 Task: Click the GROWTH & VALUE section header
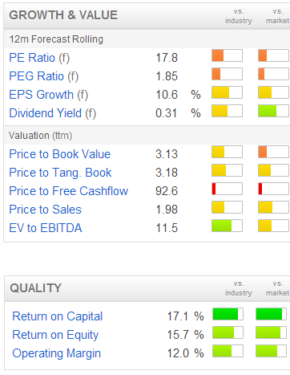pyautogui.click(x=63, y=15)
